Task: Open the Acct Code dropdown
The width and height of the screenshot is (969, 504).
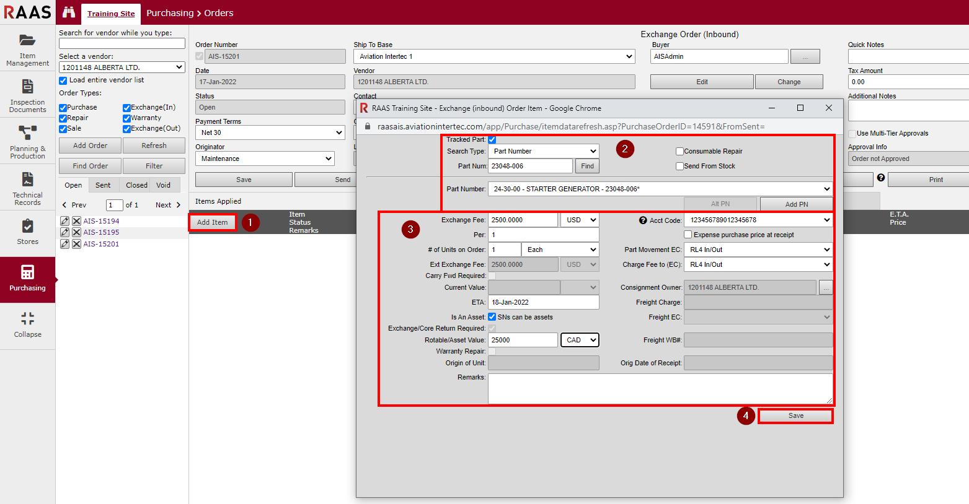Action: 758,220
